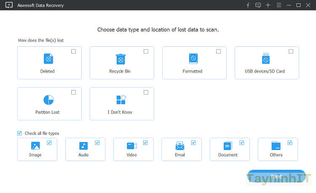Enable the Deleted scenario checkbox
Image resolution: width=316 pixels, height=193 pixels.
pos(74,51)
